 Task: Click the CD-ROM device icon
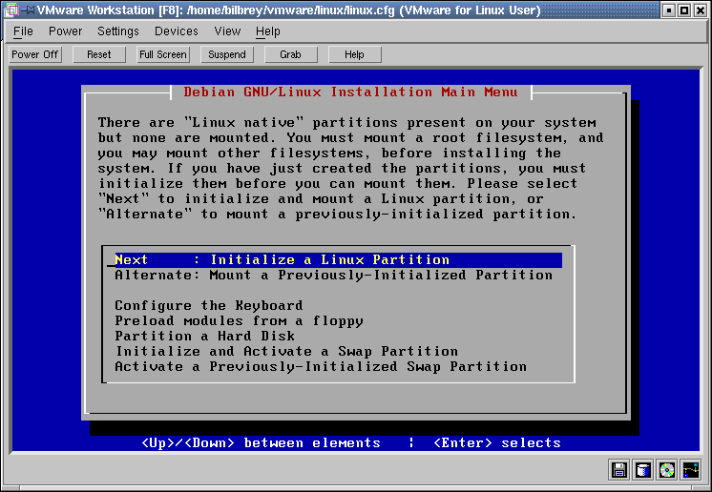667,470
